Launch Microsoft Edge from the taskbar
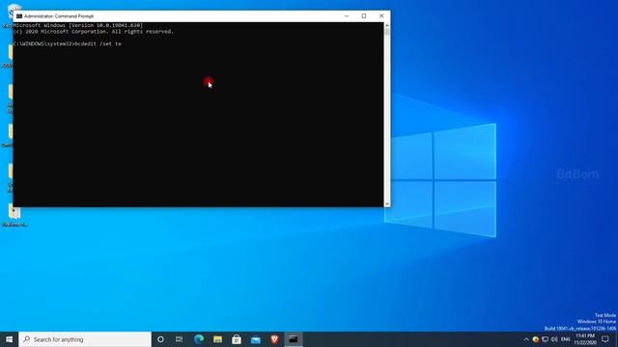 tap(199, 339)
